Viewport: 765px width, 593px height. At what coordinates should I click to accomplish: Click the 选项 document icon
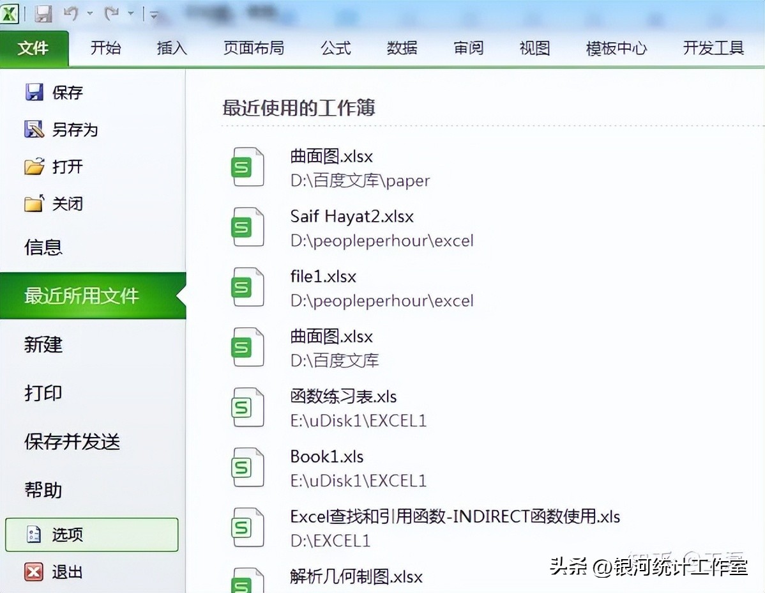34,534
